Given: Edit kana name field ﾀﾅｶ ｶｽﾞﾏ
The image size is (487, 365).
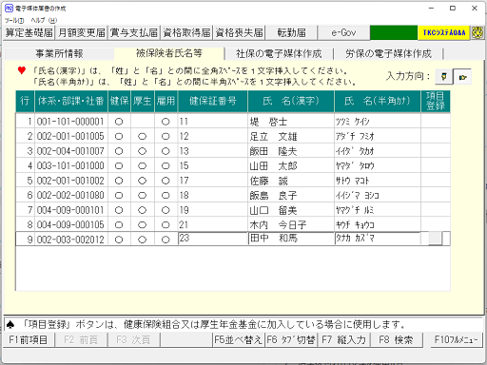Looking at the screenshot, I should (x=378, y=239).
